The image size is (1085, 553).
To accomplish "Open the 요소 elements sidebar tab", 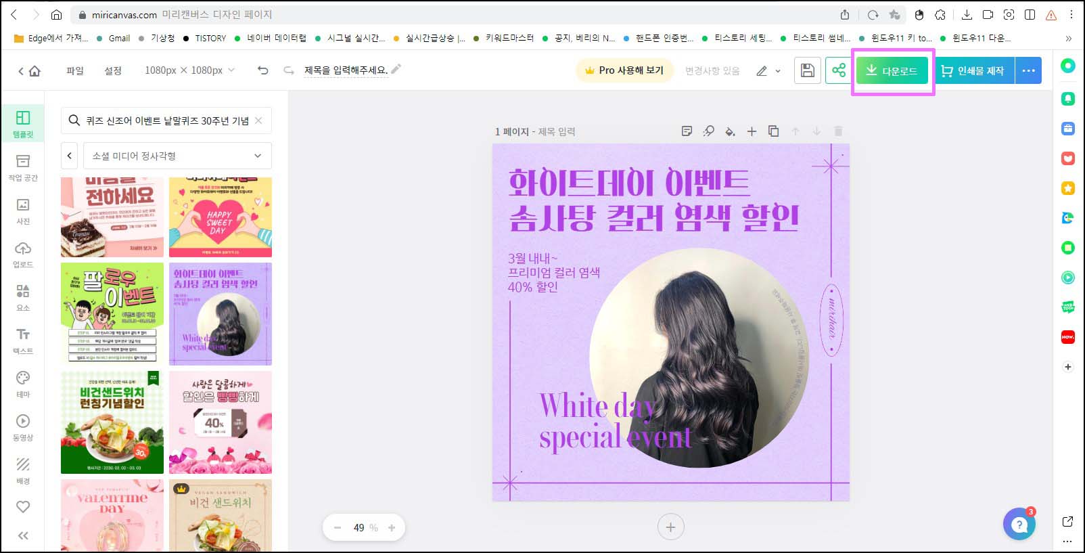I will point(23,298).
